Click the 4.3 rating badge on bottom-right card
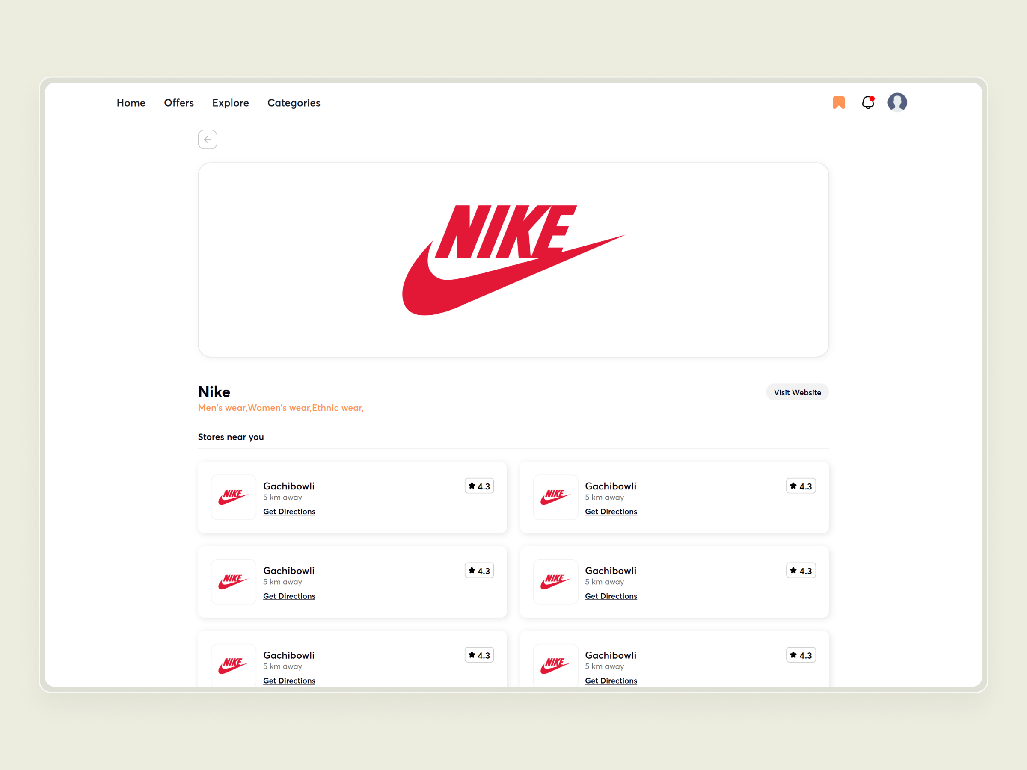 [801, 654]
